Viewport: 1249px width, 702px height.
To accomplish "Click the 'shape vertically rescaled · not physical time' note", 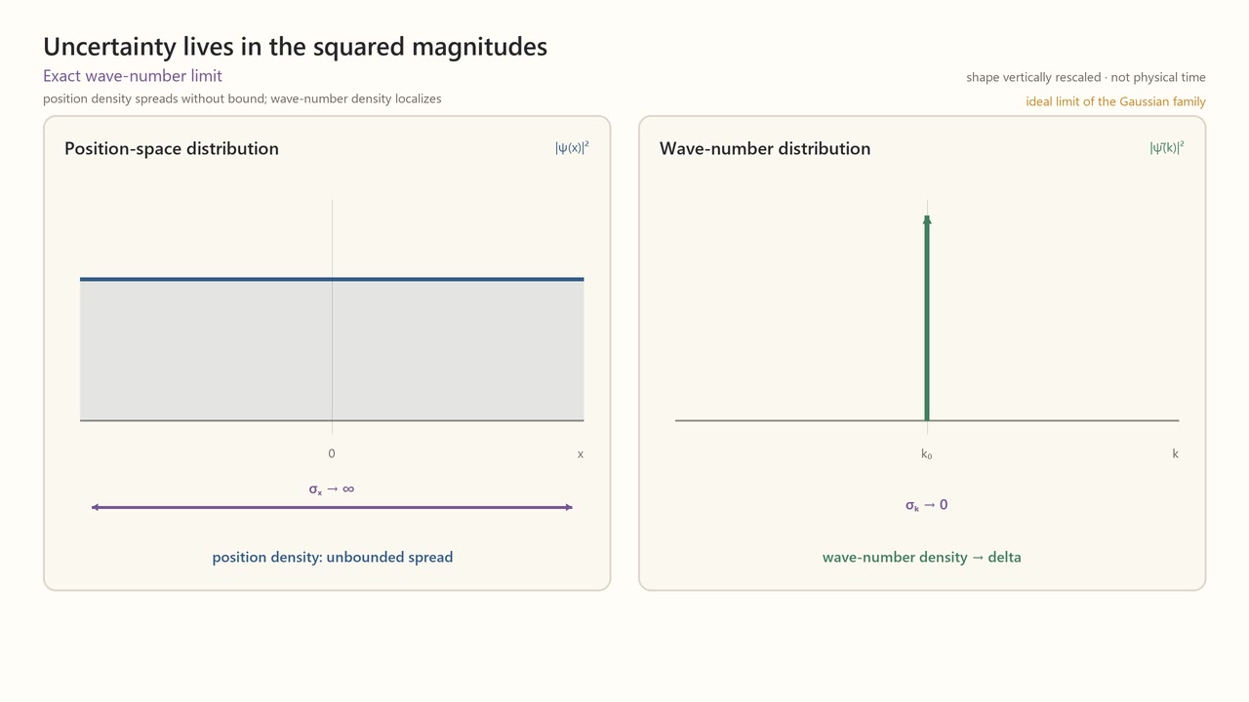I will (1086, 77).
